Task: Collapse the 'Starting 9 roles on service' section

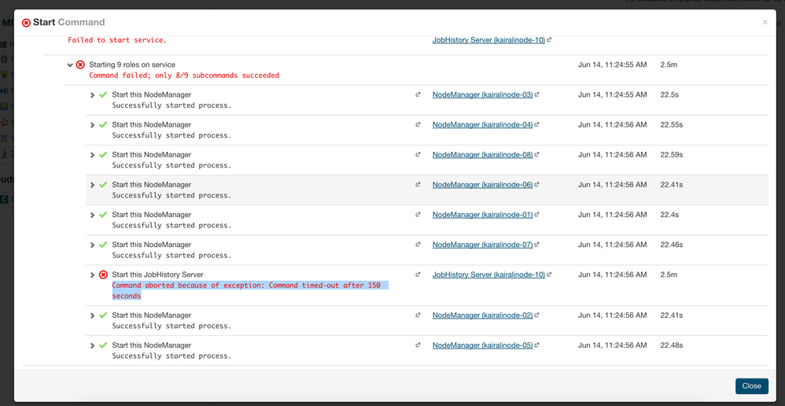Action: (71, 65)
